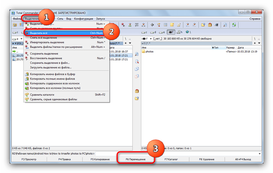Image resolution: width=273 pixels, height=173 pixels.
Task: Sort right panel by Размер column
Action: (230, 48)
